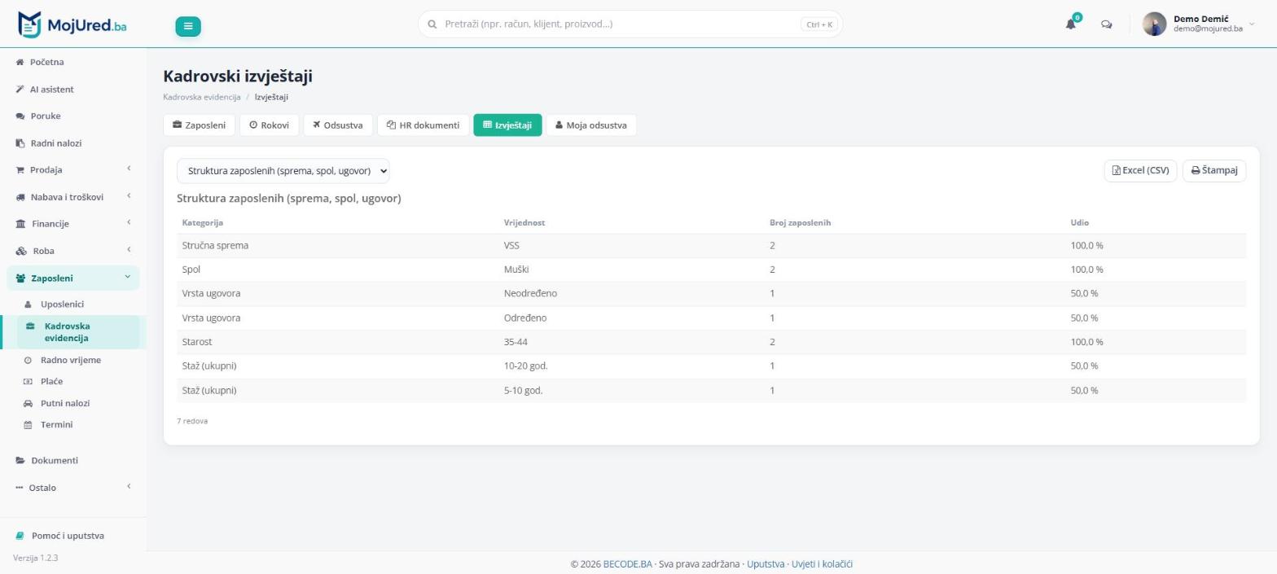The height and width of the screenshot is (574, 1277).
Task: Click the search magnifier icon
Action: tap(432, 24)
